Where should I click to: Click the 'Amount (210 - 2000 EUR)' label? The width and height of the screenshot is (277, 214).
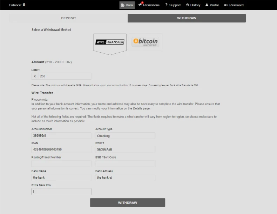point(52,62)
